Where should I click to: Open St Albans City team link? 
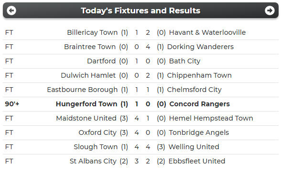[x=93, y=161]
